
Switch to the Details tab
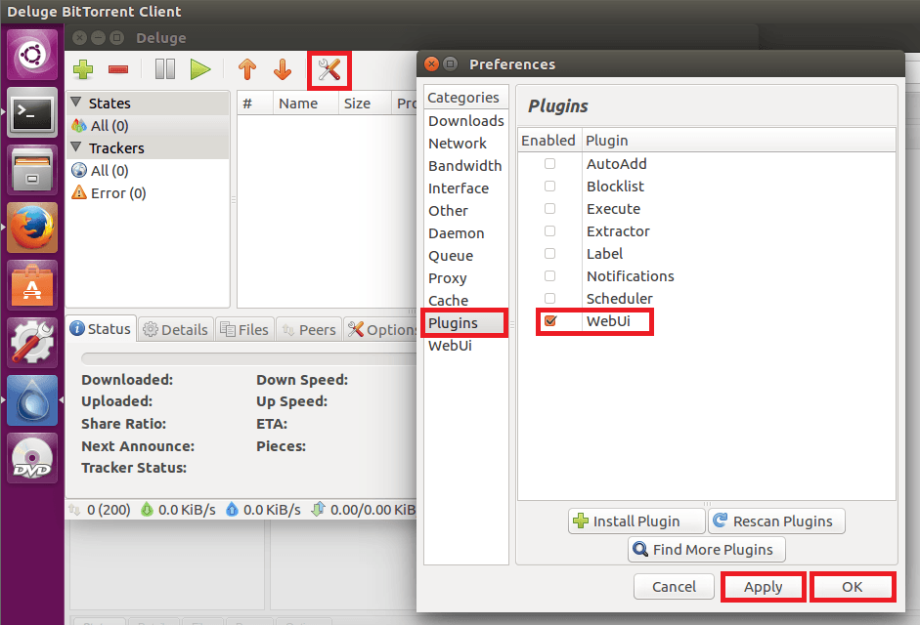pos(175,330)
